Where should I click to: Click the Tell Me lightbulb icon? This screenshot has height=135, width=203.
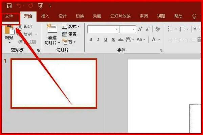point(194,16)
